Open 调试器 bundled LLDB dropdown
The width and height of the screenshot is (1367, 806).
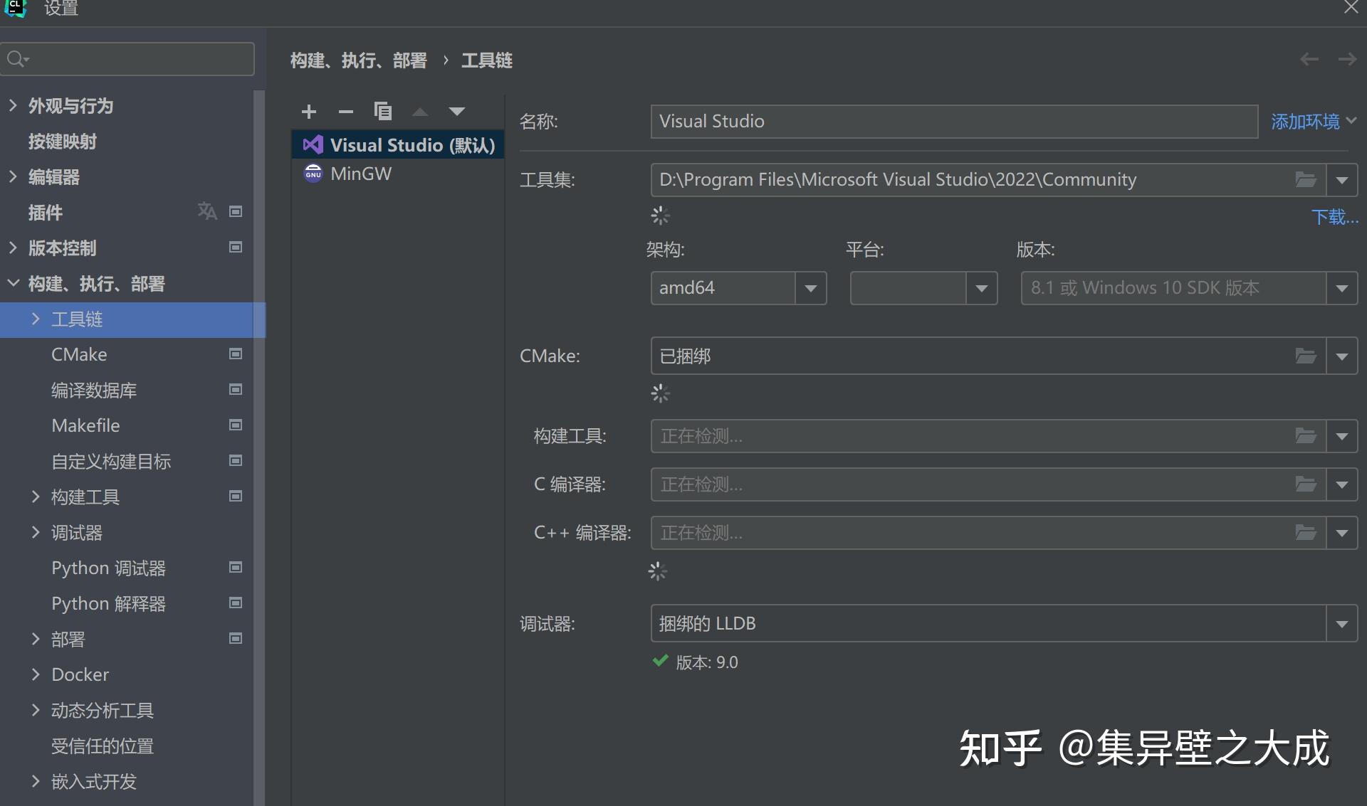pyautogui.click(x=1342, y=624)
